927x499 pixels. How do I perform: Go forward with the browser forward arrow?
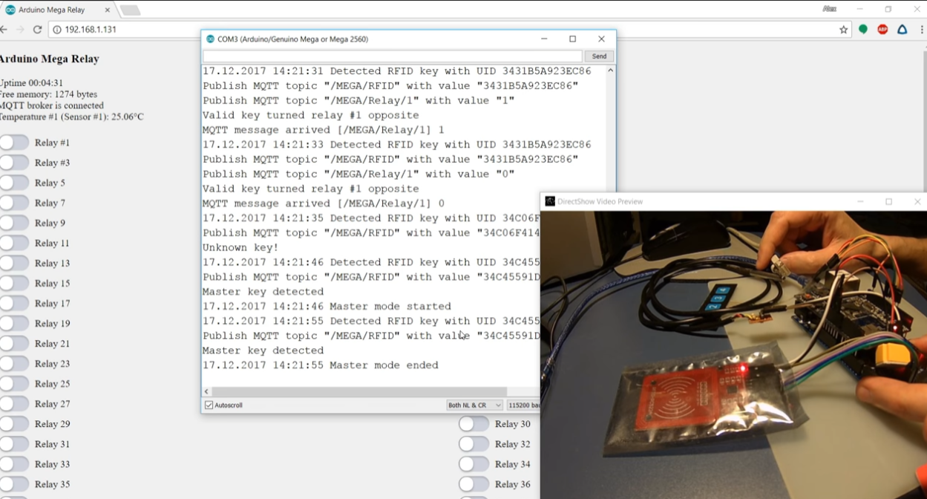[x=20, y=30]
